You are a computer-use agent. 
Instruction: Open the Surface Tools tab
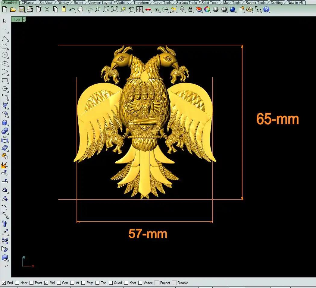click(x=186, y=3)
